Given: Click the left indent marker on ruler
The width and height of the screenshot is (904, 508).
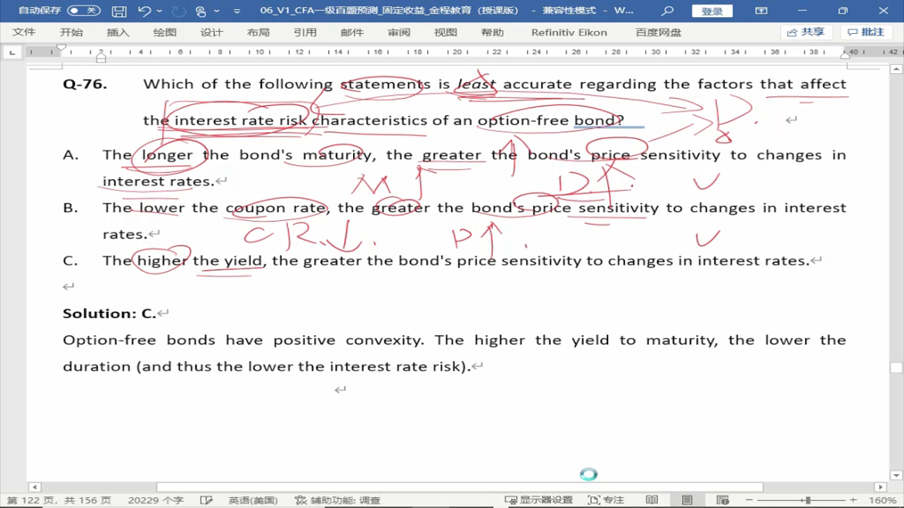Looking at the screenshot, I should 101,57.
